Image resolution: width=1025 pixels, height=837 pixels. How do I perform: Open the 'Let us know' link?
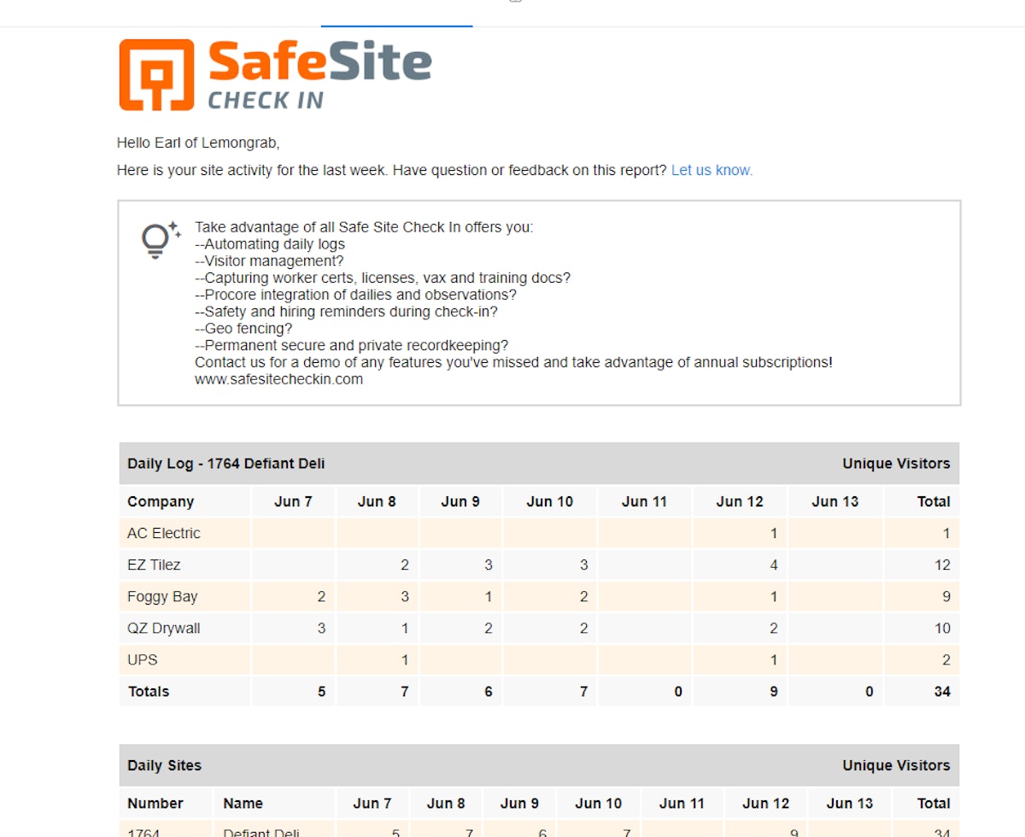tap(711, 170)
